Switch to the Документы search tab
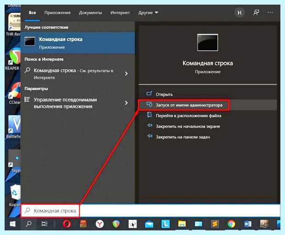285x235 pixels. pyautogui.click(x=91, y=13)
